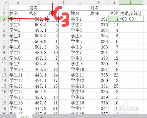Image resolution: width=147 pixels, height=118 pixels.
Task: Select the 姓名 header in column E
Action: 79,13
